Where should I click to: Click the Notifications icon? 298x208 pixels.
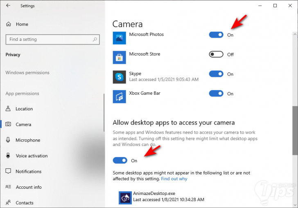[x=8, y=171]
